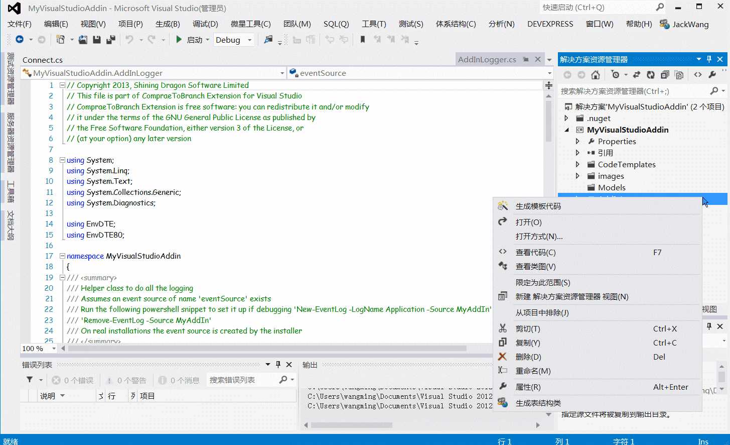This screenshot has height=445, width=730.
Task: Click view code icon in Solution Explorer toolbar
Action: 698,75
